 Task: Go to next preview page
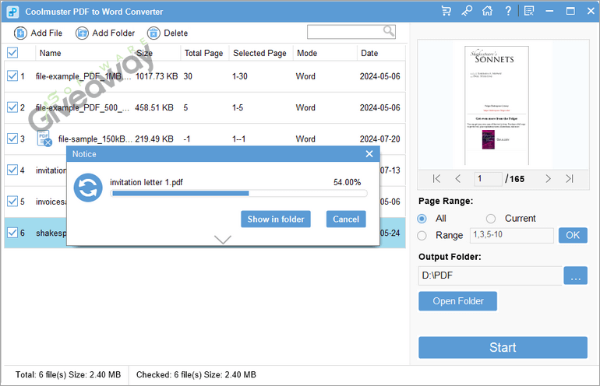coord(548,178)
